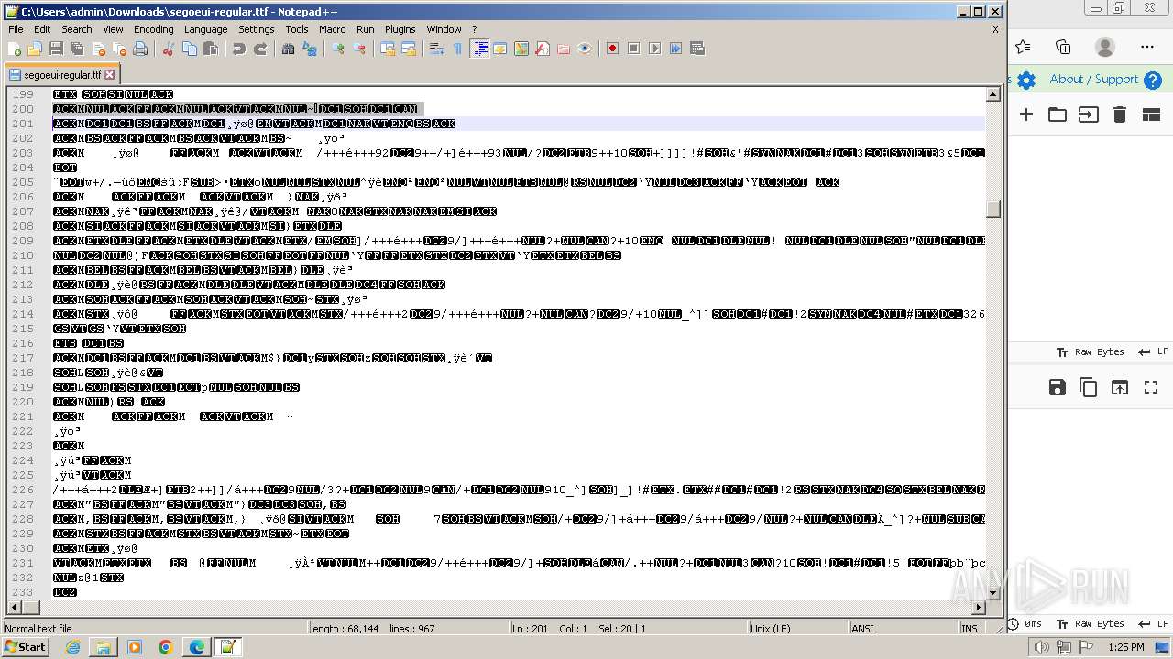Open the Window menu
Viewport: 1173px width, 659px height.
coord(444,29)
